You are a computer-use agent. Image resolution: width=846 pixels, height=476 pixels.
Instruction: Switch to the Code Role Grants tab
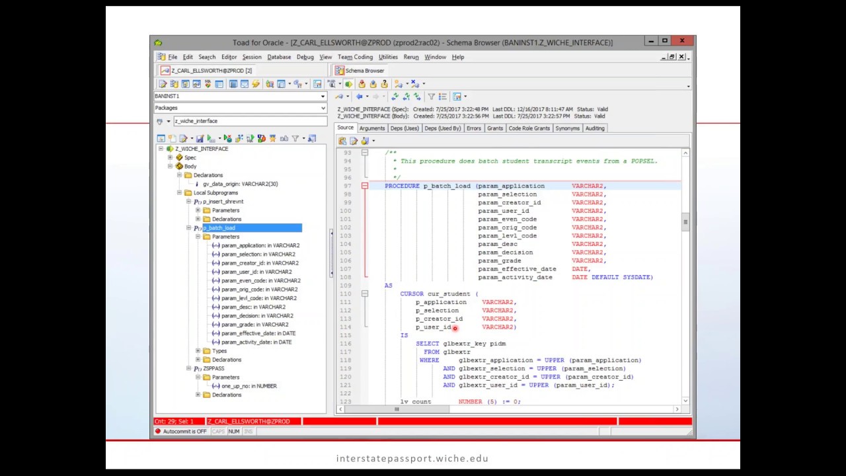click(x=529, y=128)
